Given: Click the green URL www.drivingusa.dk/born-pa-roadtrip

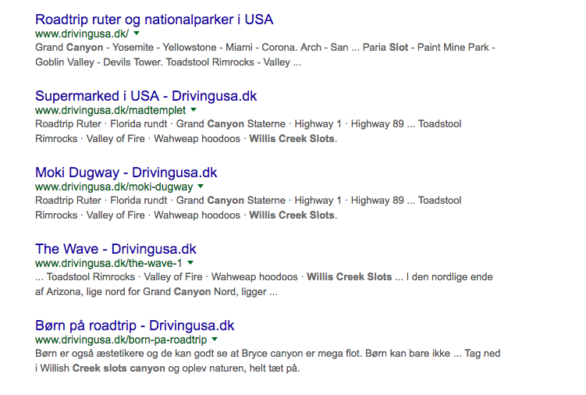Looking at the screenshot, I should [121, 340].
